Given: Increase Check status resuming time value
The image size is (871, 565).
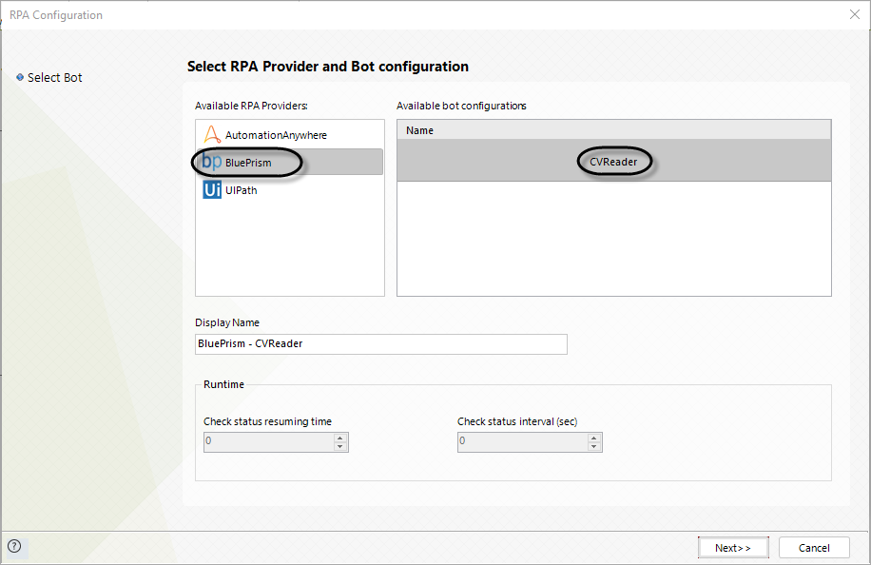Looking at the screenshot, I should pyautogui.click(x=340, y=438).
